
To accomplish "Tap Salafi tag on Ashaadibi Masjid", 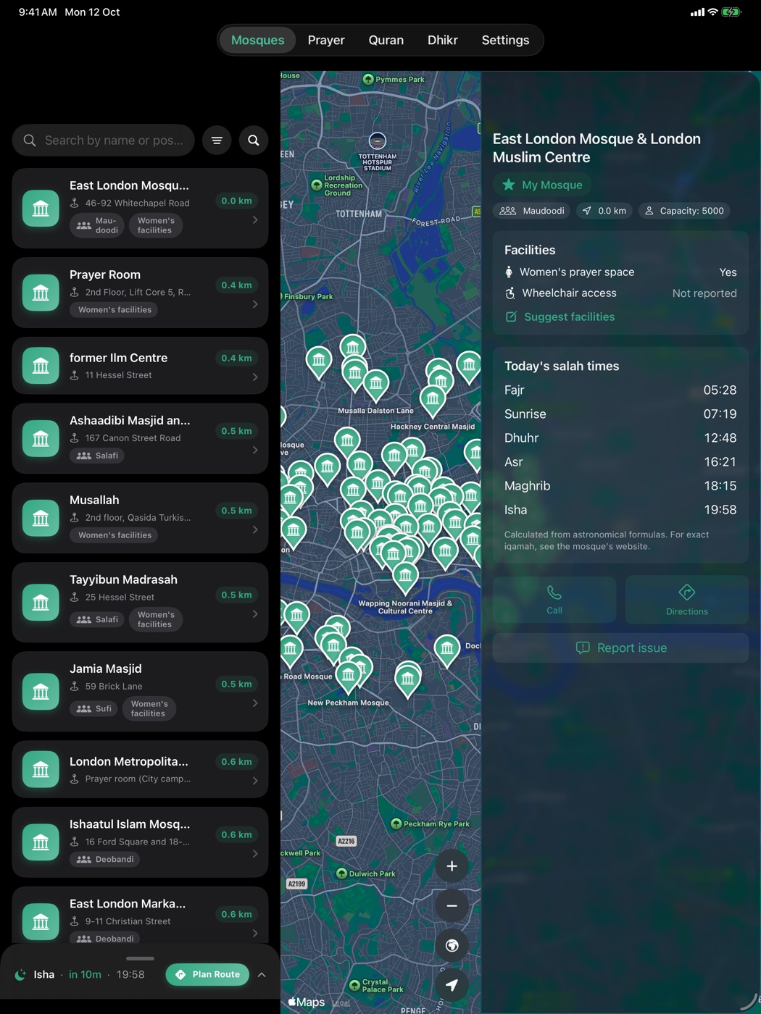I will pos(97,456).
